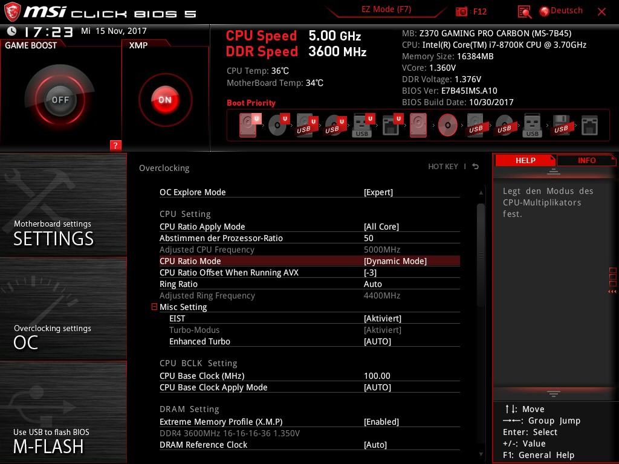Click the scrollbar down arrow

click(481, 454)
